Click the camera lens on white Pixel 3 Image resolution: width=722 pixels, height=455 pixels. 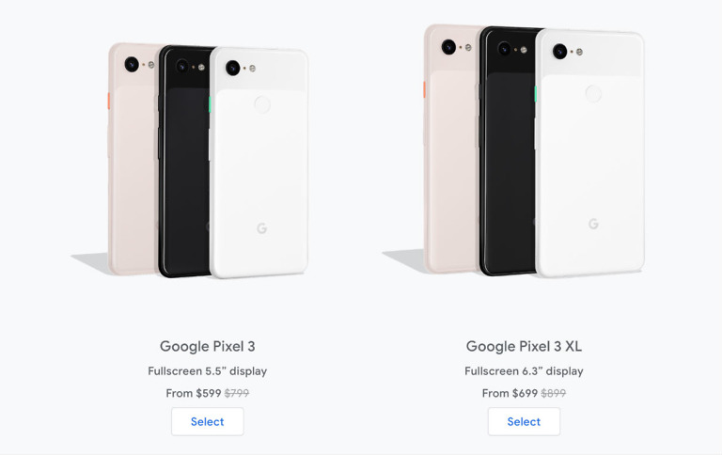[x=233, y=68]
